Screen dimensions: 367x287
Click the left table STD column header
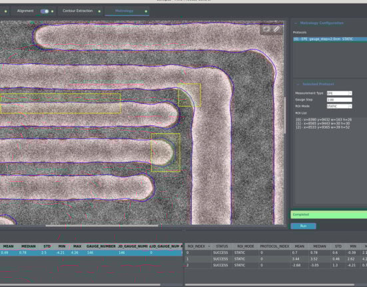(x=47, y=246)
